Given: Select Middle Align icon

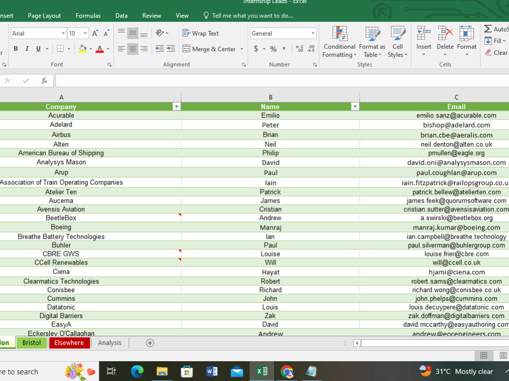Looking at the screenshot, I should tap(132, 33).
